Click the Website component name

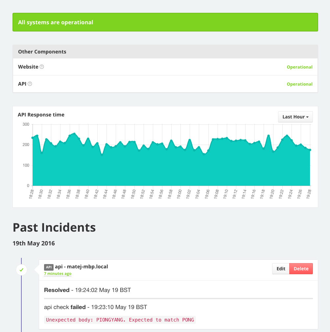pyautogui.click(x=28, y=67)
